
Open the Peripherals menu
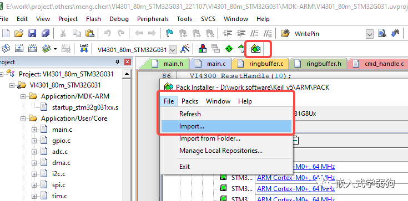point(153,19)
